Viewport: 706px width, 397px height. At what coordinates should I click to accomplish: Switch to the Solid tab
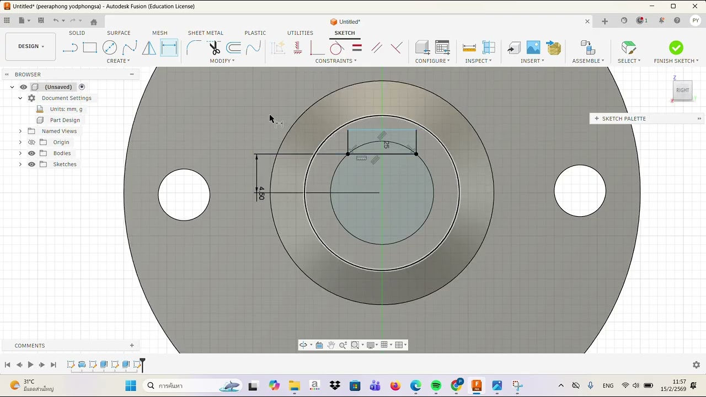pyautogui.click(x=77, y=33)
